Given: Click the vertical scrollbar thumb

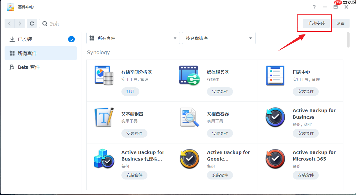Looking at the screenshot, I should tap(348, 40).
